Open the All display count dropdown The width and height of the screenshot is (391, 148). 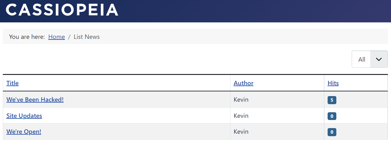[362, 59]
